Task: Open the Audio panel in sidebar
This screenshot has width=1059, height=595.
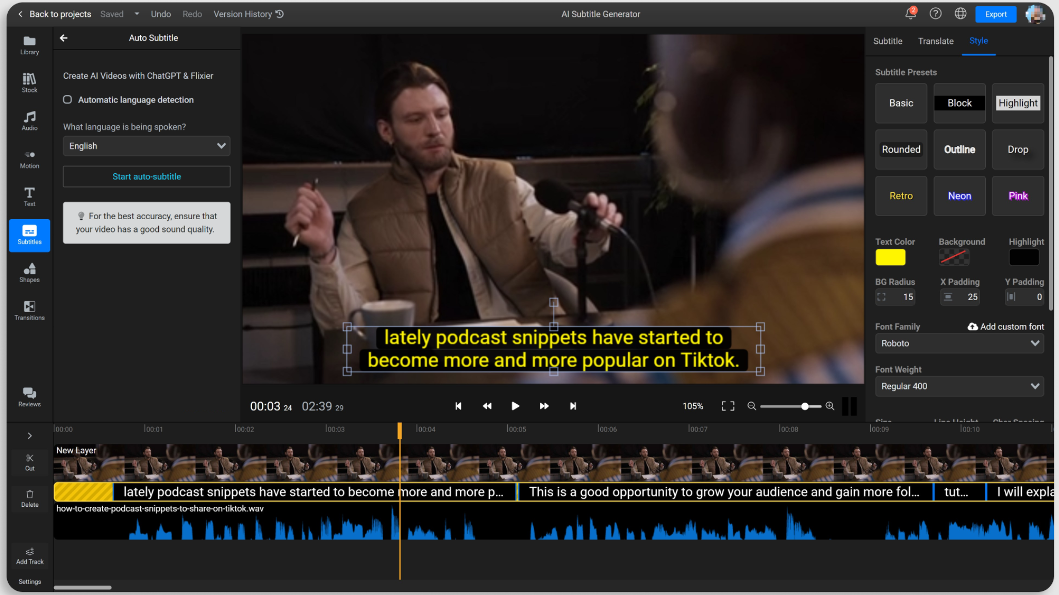Action: (29, 121)
